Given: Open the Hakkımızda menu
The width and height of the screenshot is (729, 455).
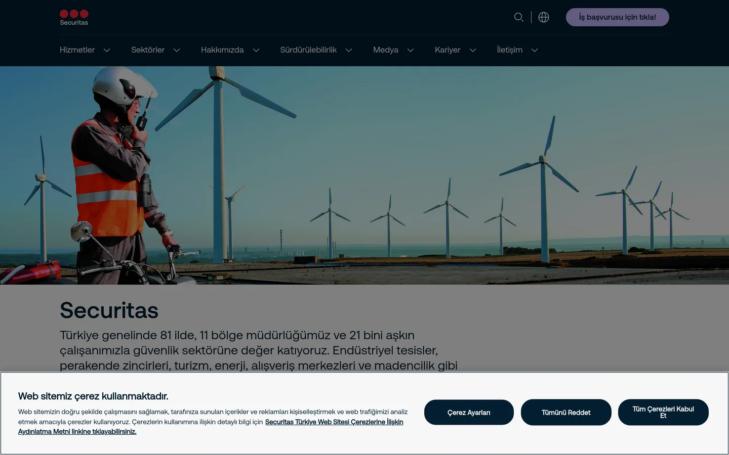Looking at the screenshot, I should coord(222,50).
